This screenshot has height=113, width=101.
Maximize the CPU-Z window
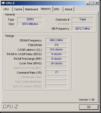tap(92, 3)
